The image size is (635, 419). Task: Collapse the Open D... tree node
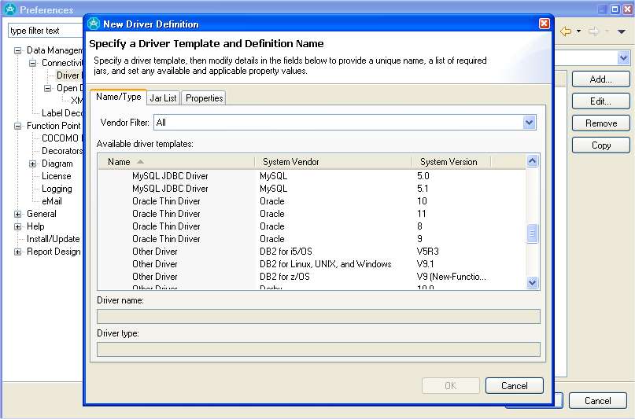tap(47, 88)
